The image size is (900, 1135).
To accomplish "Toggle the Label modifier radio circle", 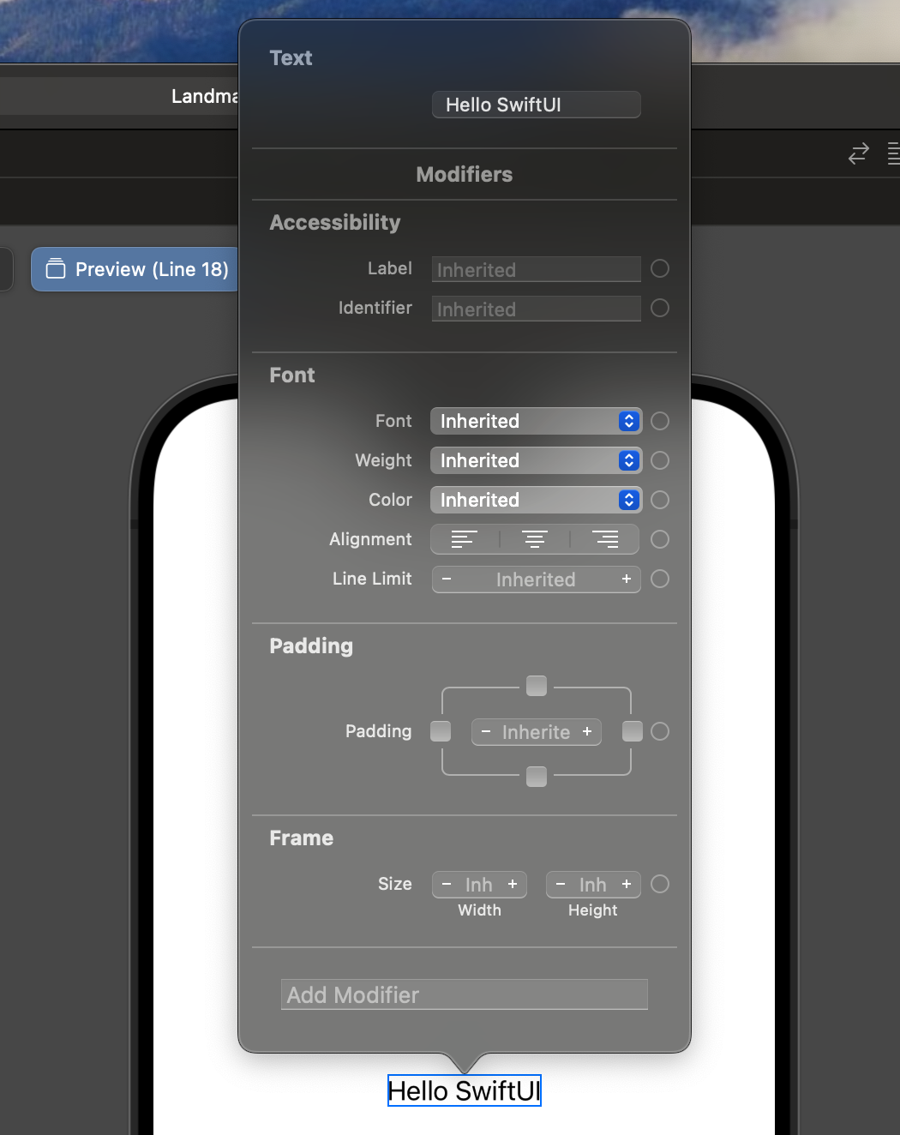I will click(x=660, y=268).
